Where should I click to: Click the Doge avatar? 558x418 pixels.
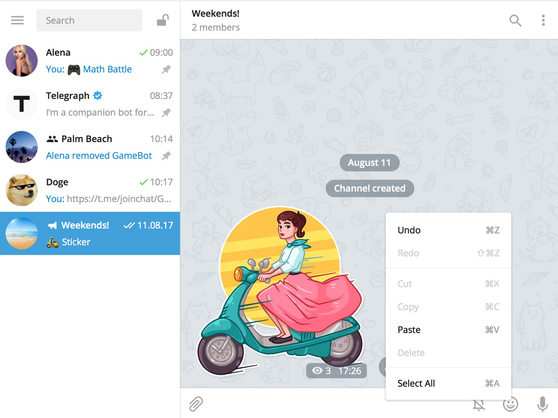21,190
